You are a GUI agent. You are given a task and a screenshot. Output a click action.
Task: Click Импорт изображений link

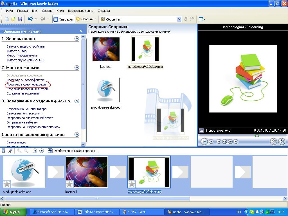click(22, 55)
